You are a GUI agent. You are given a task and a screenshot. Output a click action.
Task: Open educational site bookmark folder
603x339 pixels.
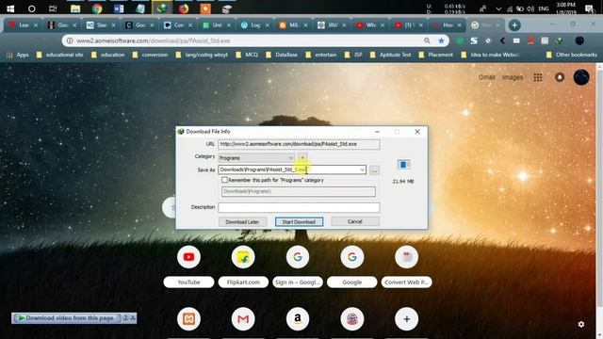coord(60,55)
